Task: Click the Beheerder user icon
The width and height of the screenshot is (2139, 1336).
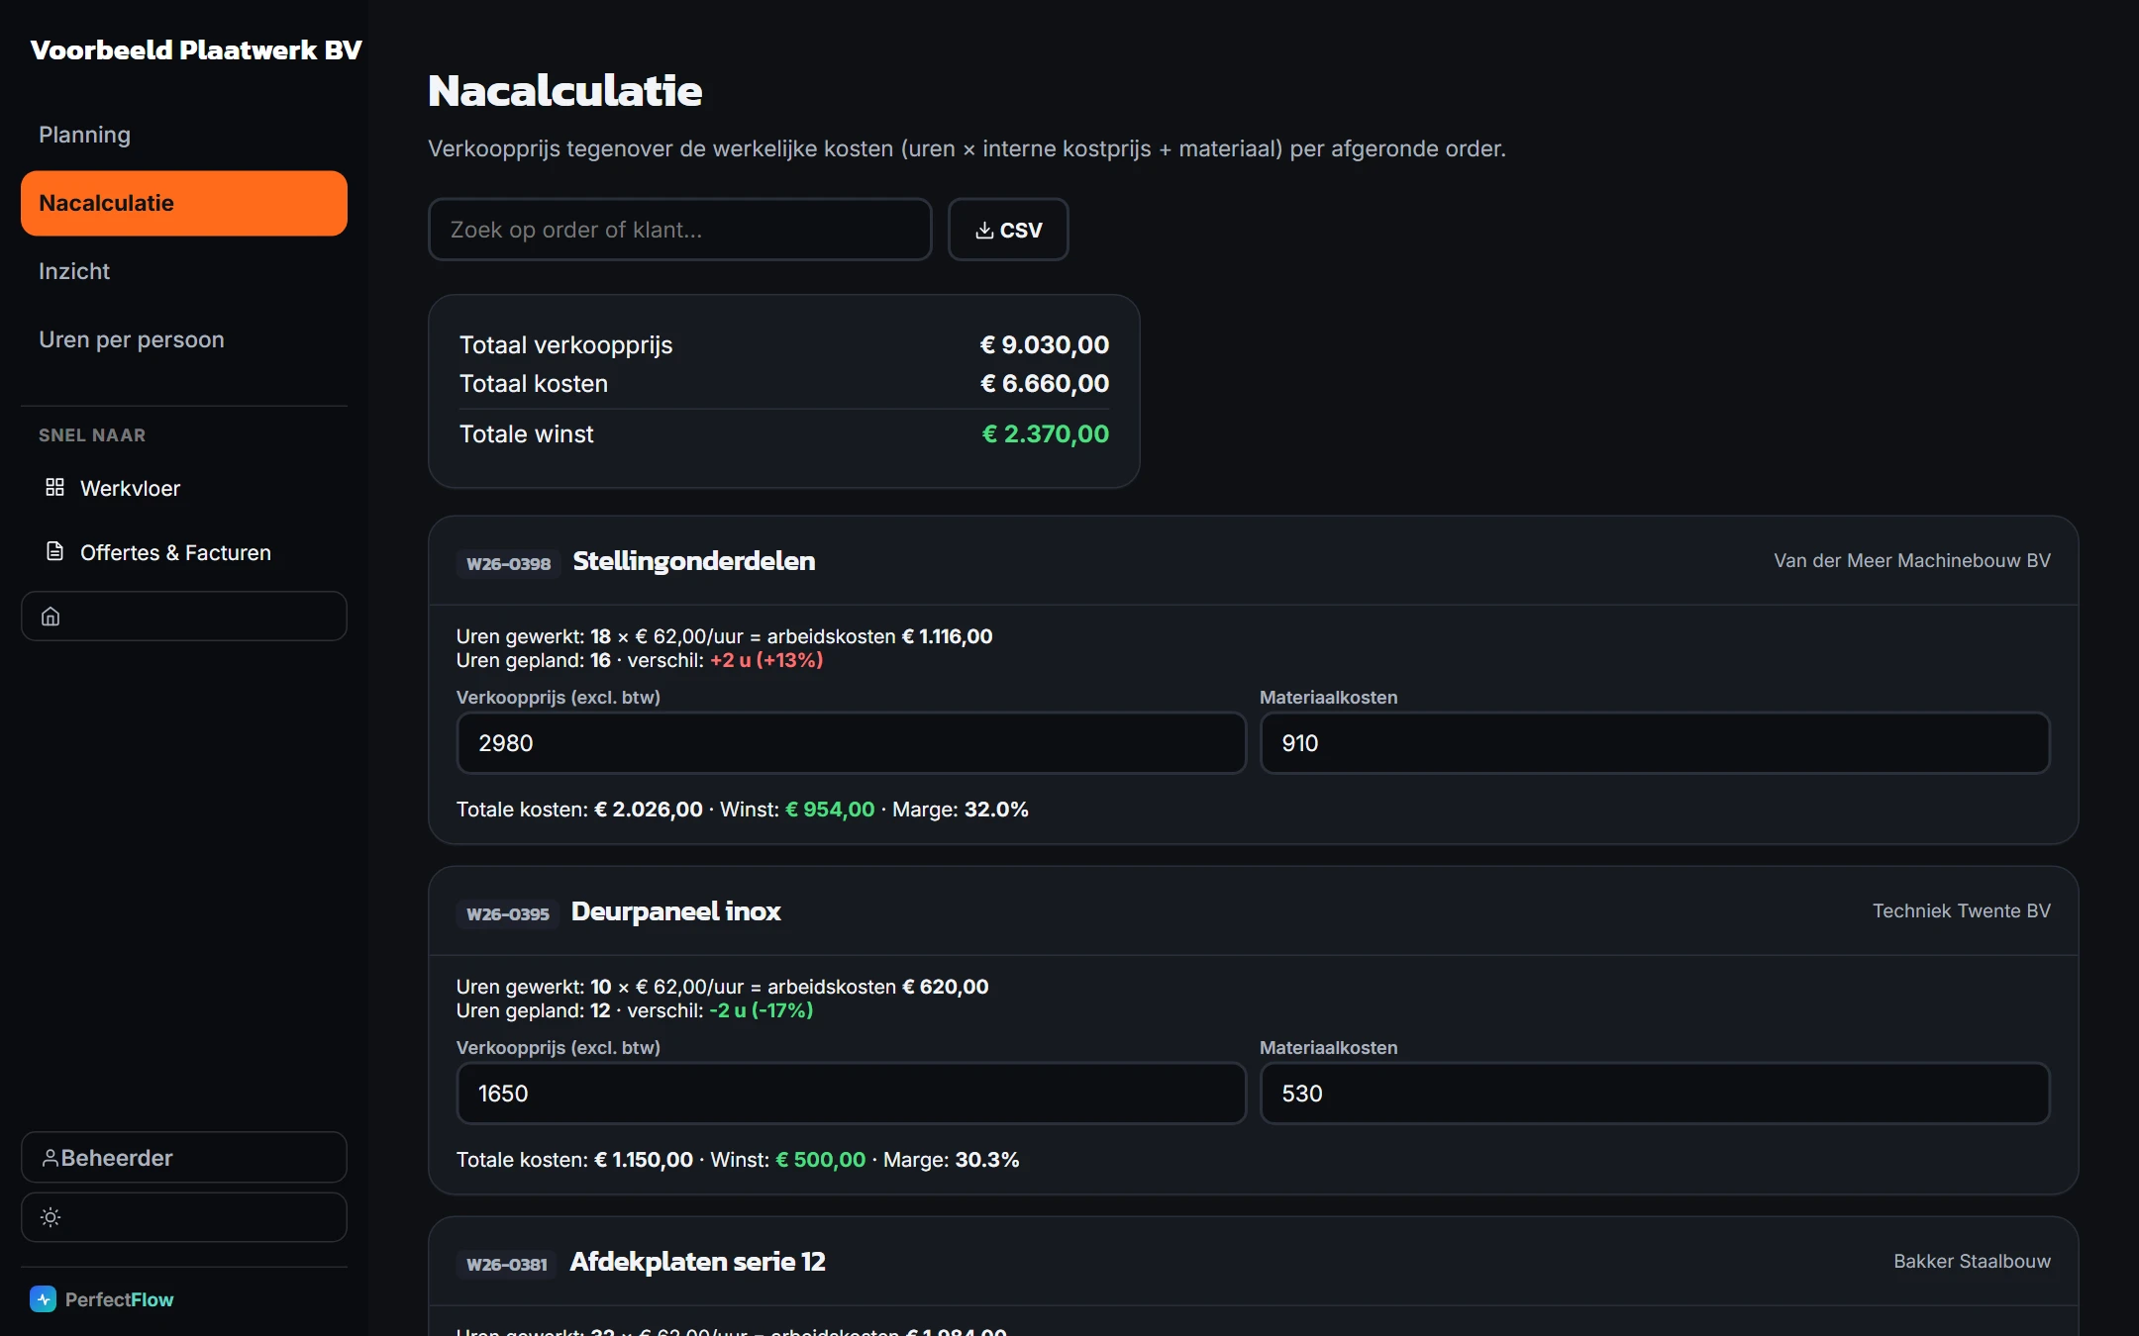Action: point(50,1158)
